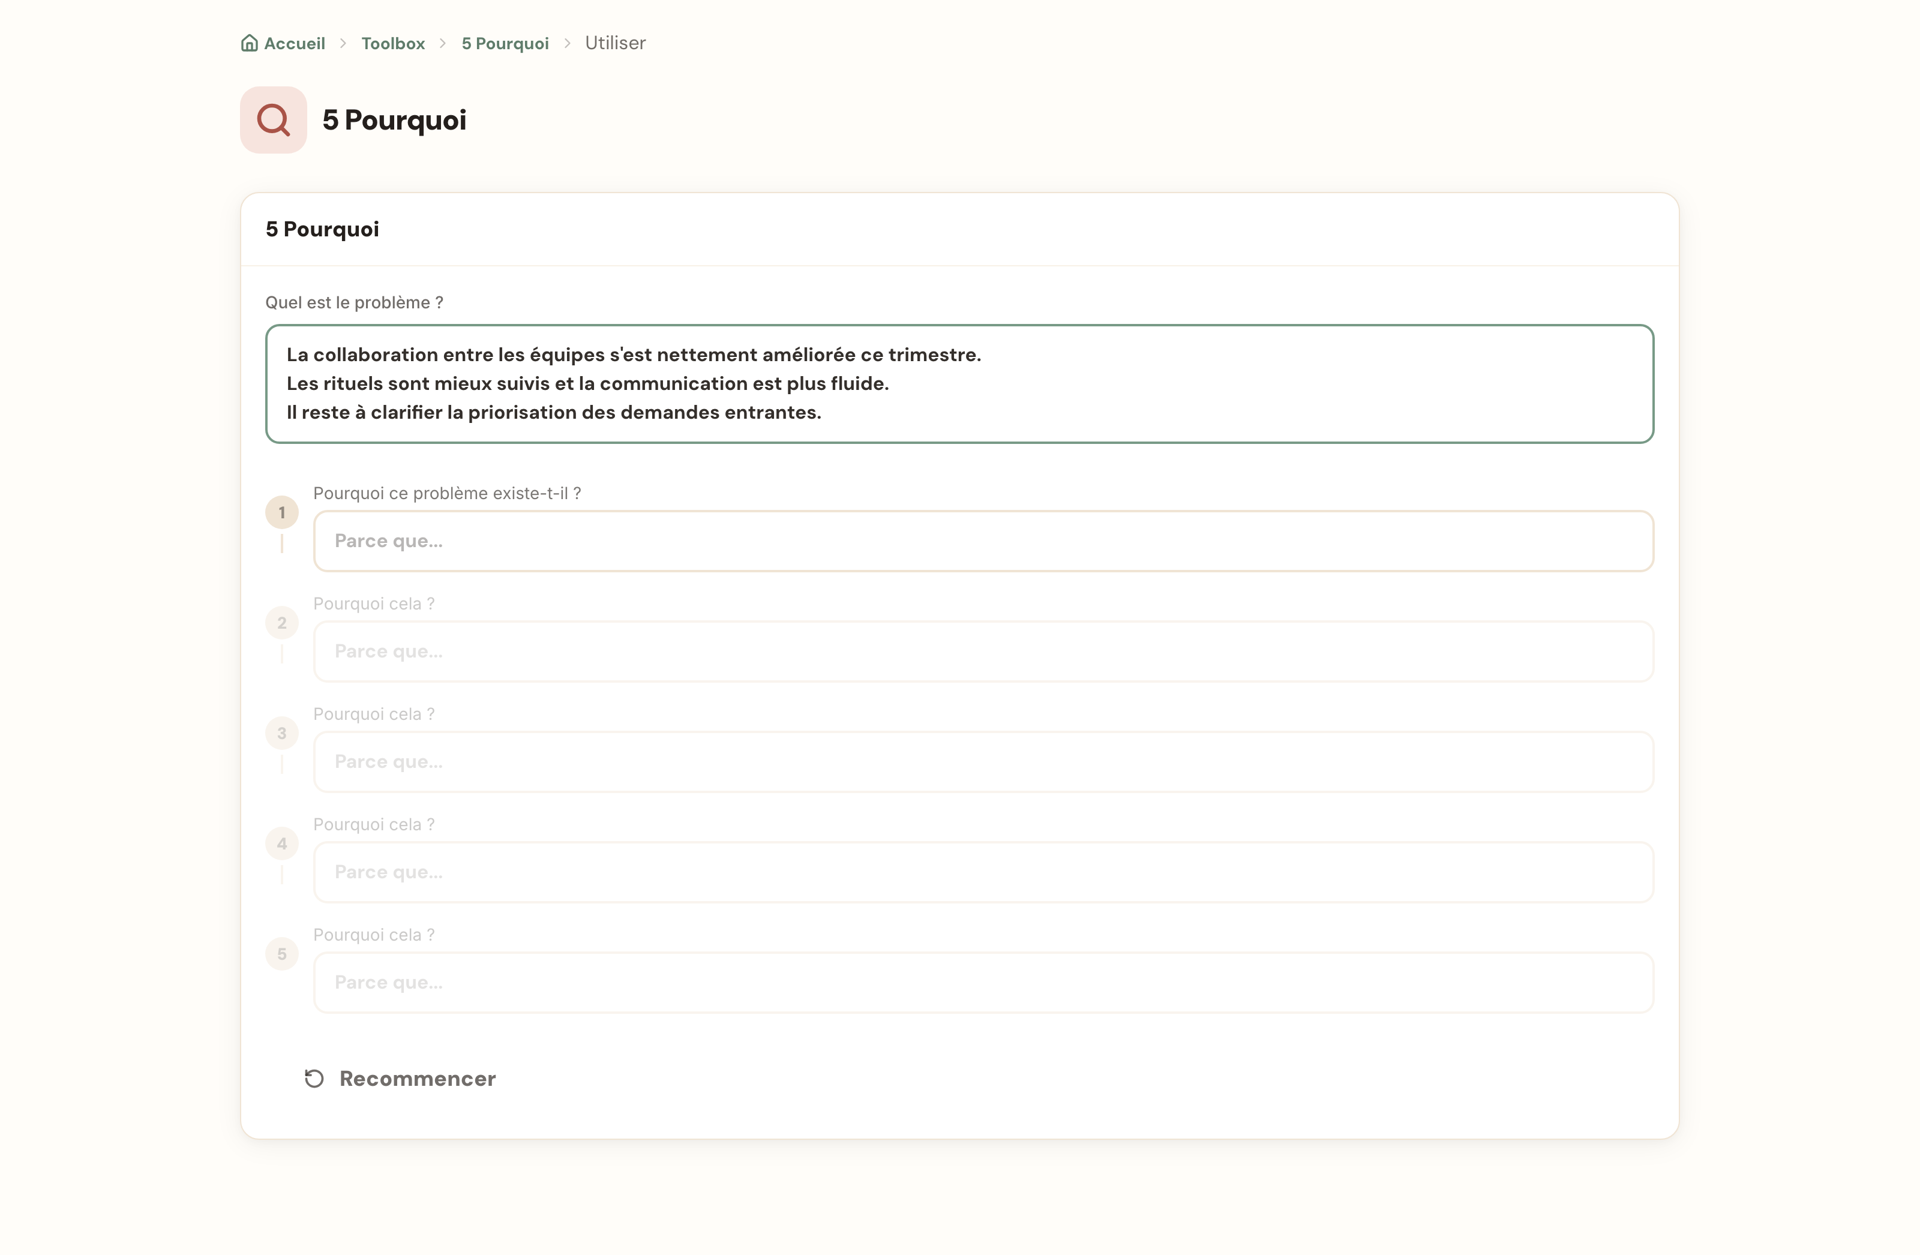Select step number 5 circle
The height and width of the screenshot is (1255, 1920).
tap(283, 954)
